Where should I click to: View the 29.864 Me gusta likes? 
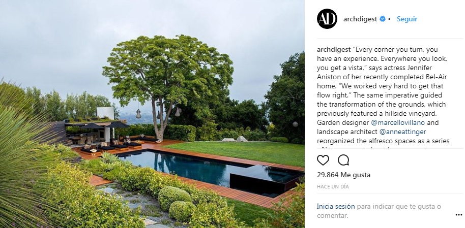coord(343,175)
